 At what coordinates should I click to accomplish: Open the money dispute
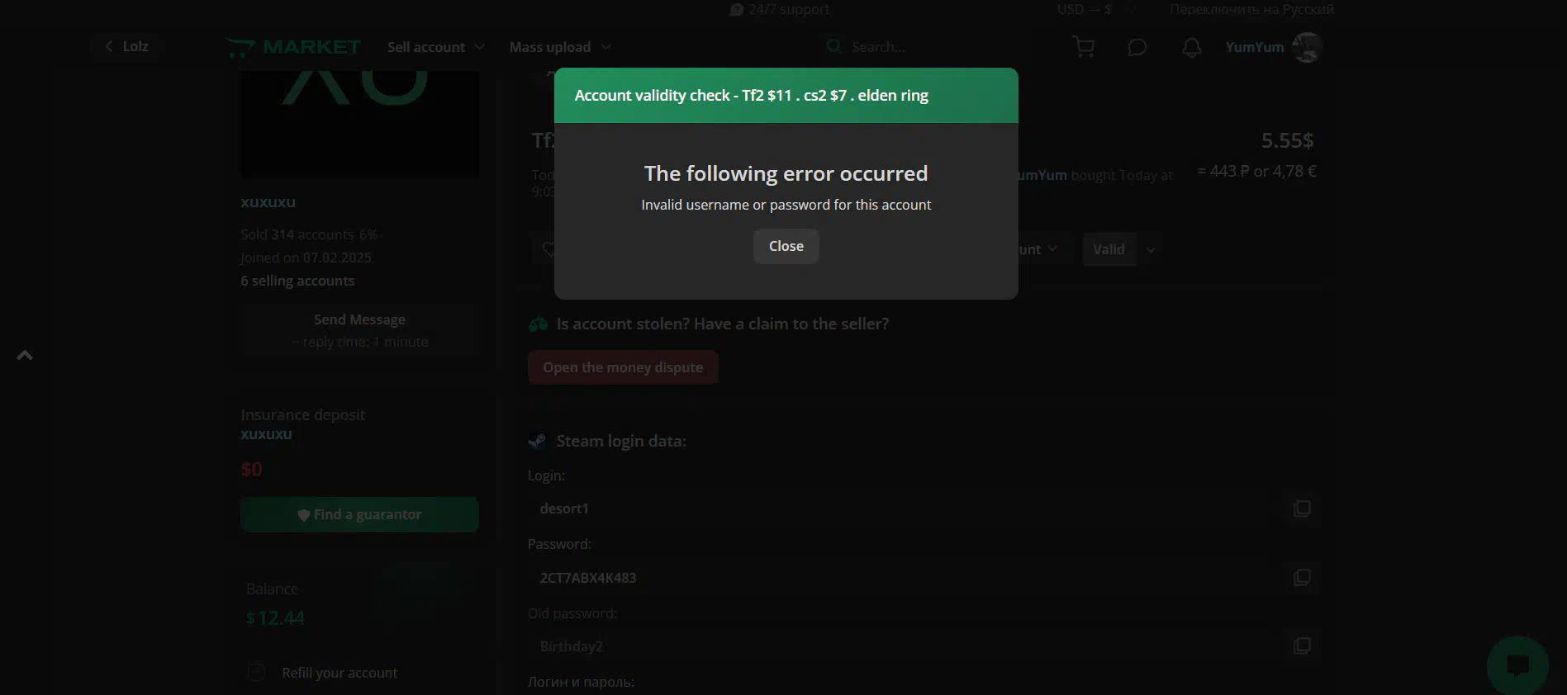click(623, 367)
